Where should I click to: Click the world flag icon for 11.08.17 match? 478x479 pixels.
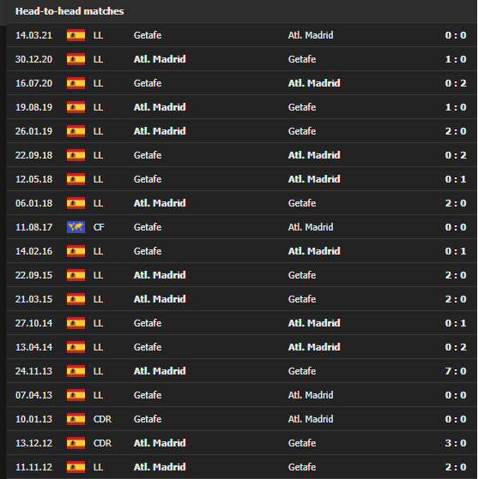click(76, 227)
